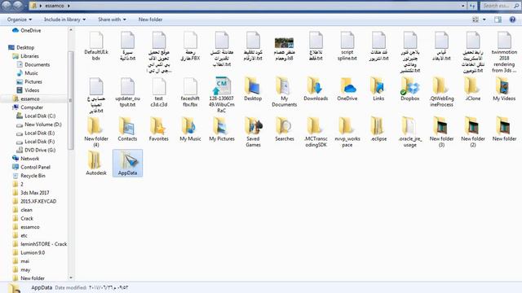Go back with the Back arrow

tap(7, 5)
